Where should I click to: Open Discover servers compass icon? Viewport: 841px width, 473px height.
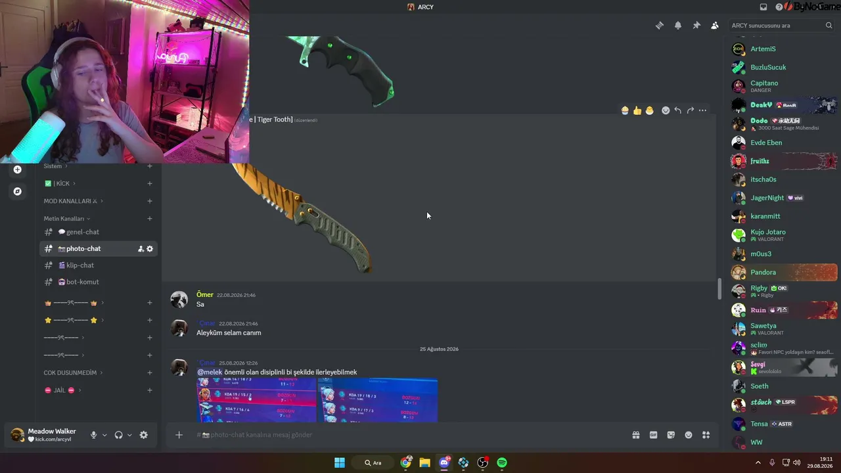pos(18,191)
